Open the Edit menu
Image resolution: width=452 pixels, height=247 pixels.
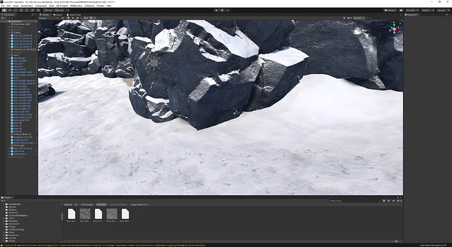coord(9,6)
